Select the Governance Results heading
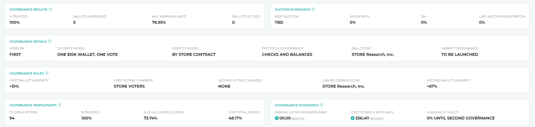 point(28,9)
